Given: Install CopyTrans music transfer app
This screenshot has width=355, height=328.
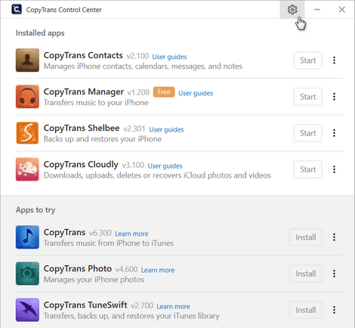Looking at the screenshot, I should (x=306, y=237).
